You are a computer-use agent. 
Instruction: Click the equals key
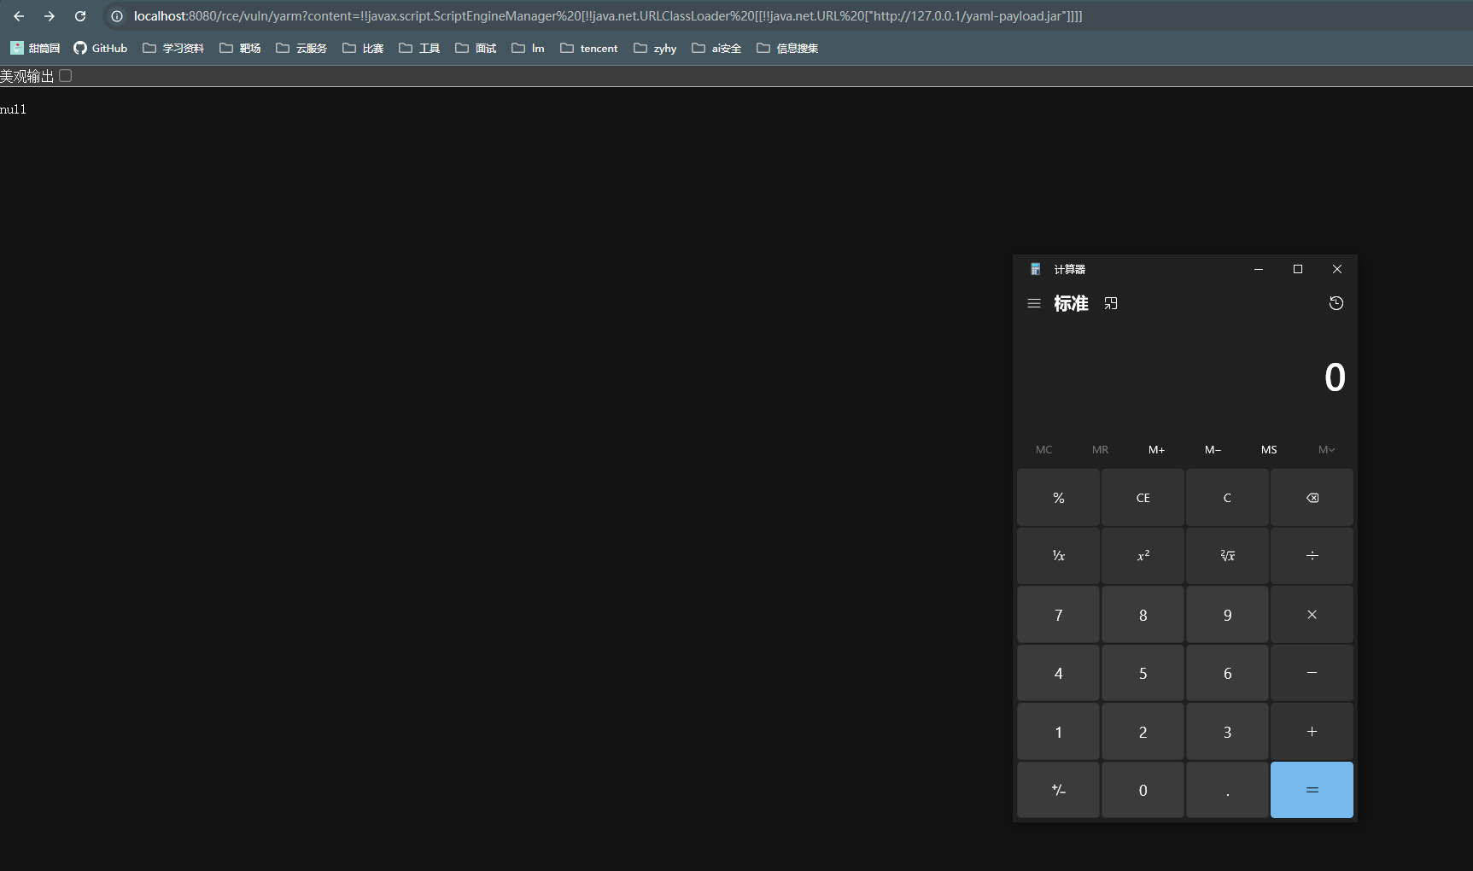point(1312,790)
